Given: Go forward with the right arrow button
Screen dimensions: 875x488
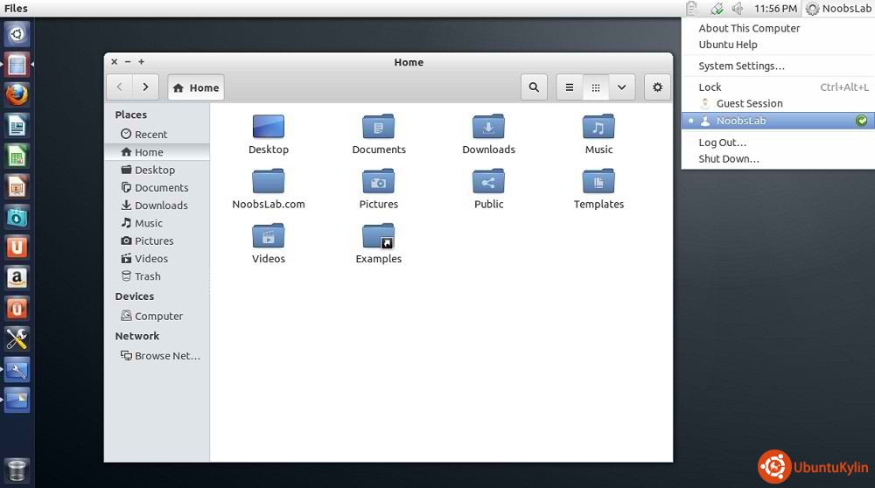Looking at the screenshot, I should tap(145, 87).
